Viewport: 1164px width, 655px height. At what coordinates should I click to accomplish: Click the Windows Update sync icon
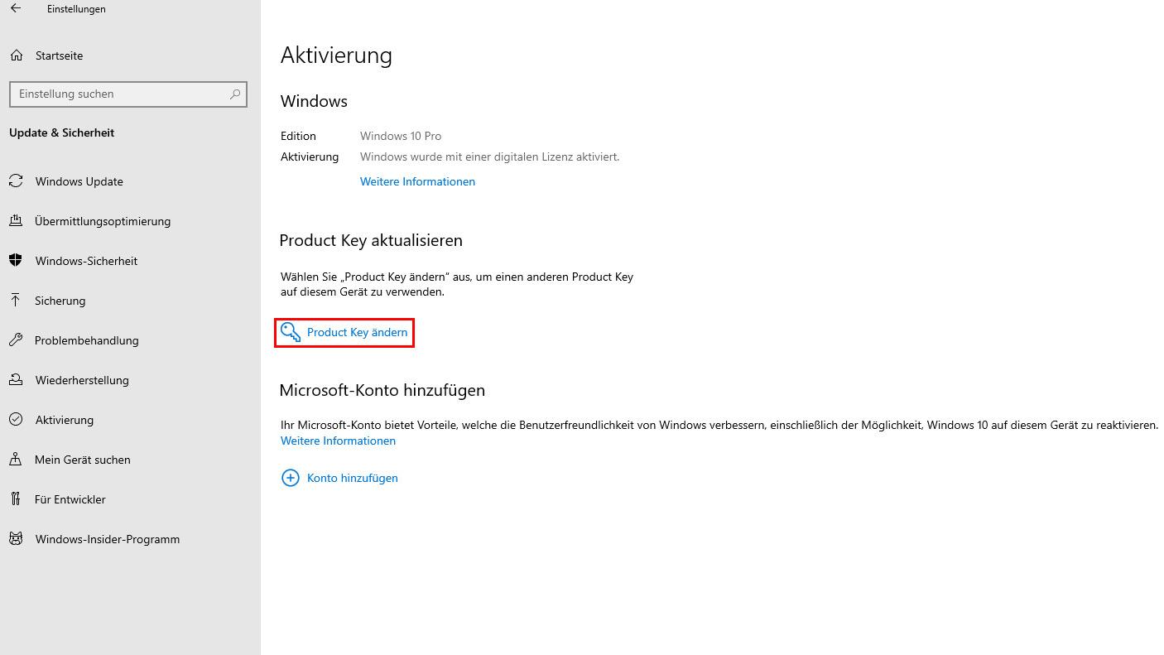[x=16, y=181]
